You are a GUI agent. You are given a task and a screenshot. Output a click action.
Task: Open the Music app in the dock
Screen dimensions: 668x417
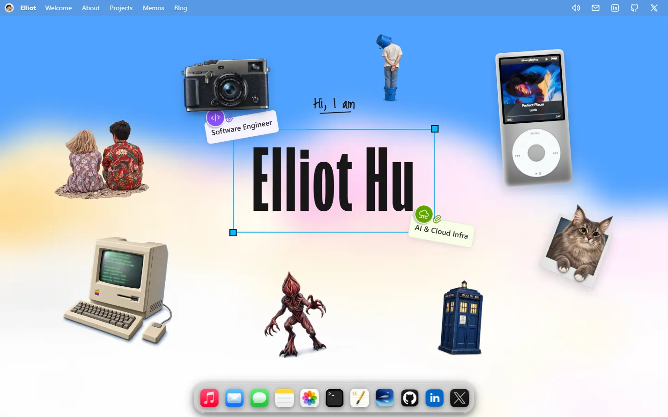tap(209, 398)
